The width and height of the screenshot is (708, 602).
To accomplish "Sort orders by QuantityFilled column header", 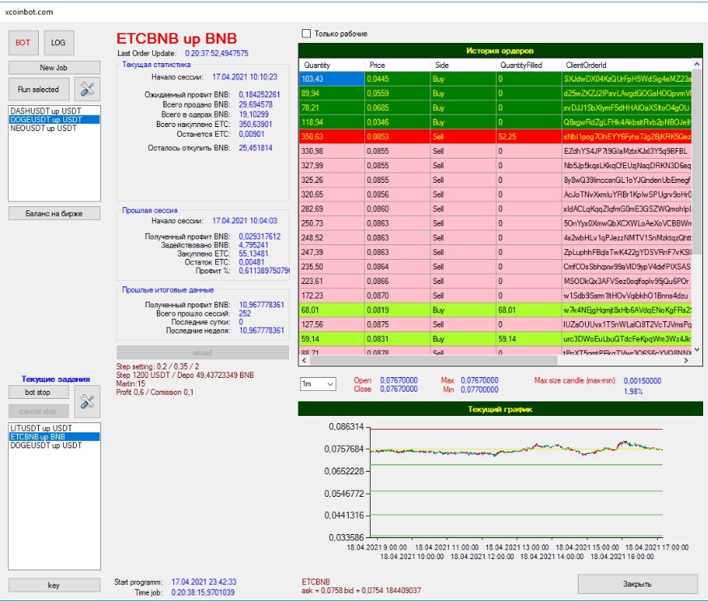I will pos(528,65).
